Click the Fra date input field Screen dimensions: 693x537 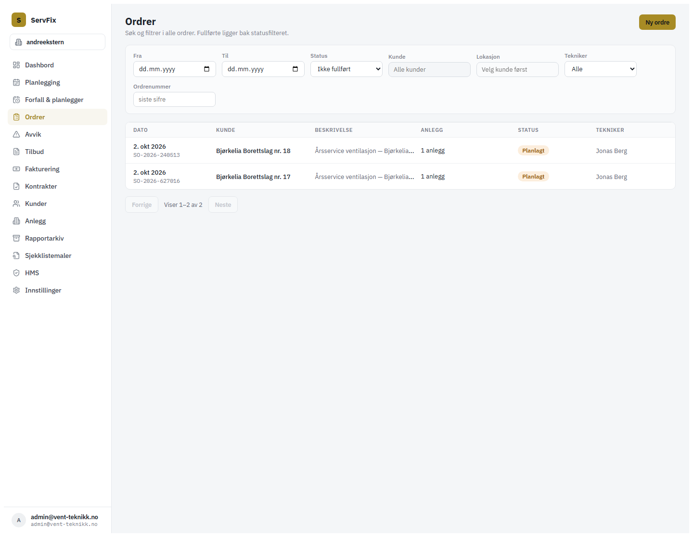[x=175, y=69]
